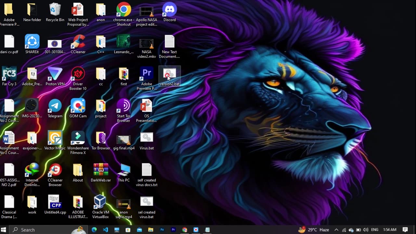416x234 pixels.
Task: Open the Windows Start menu
Action: [4, 230]
